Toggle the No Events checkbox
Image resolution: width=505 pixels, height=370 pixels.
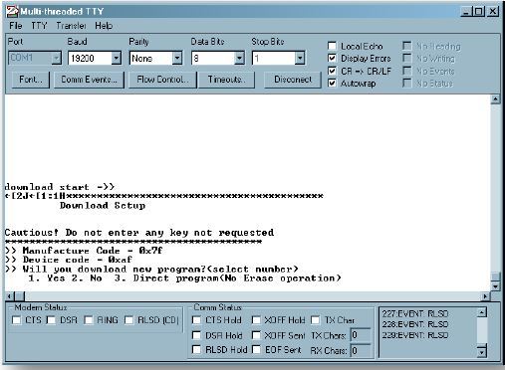point(407,71)
